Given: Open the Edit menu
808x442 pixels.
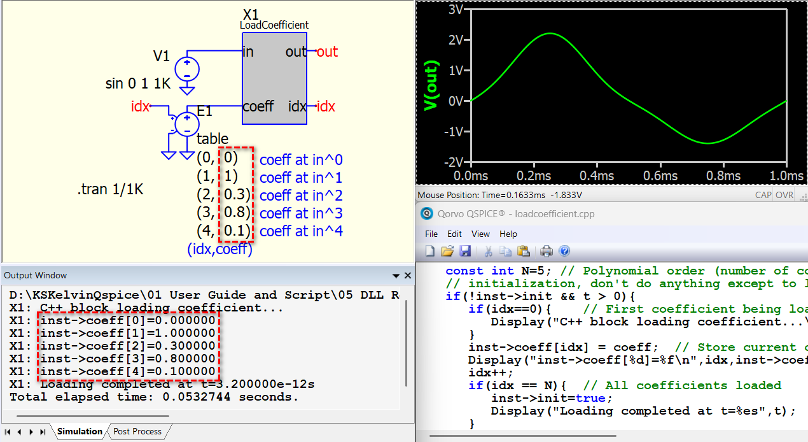Looking at the screenshot, I should 454,234.
